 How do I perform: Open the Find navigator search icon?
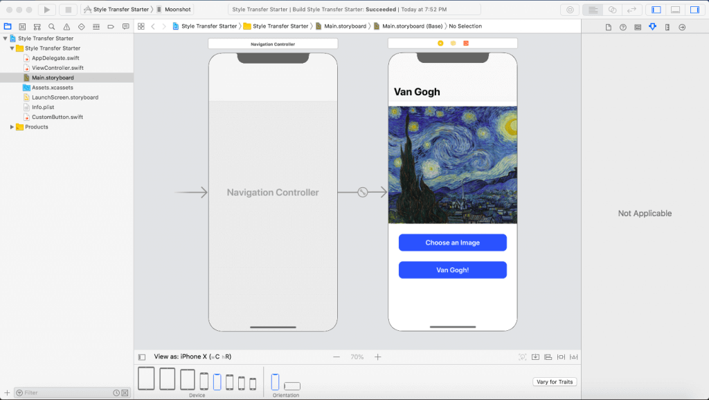(x=52, y=26)
